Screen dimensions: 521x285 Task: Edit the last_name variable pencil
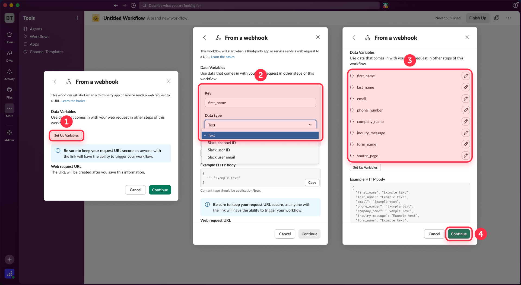click(466, 87)
